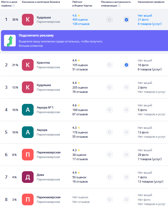Click the blue verified checkmark for Кудряшка row 1
168x209 pixels.
(x=126, y=20)
